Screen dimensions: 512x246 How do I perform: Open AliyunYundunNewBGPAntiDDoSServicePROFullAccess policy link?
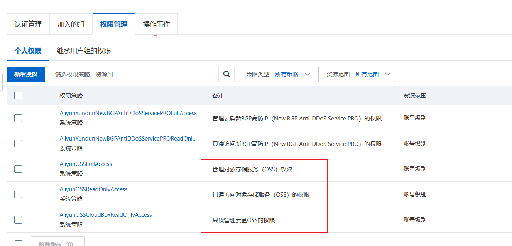pyautogui.click(x=128, y=113)
